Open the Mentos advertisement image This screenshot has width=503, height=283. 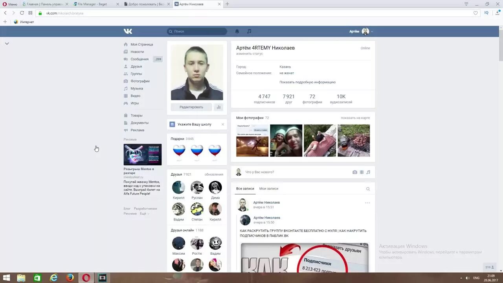click(143, 154)
